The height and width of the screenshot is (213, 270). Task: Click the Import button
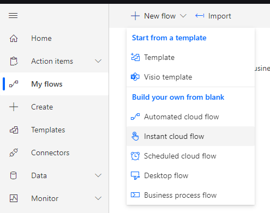click(x=213, y=16)
